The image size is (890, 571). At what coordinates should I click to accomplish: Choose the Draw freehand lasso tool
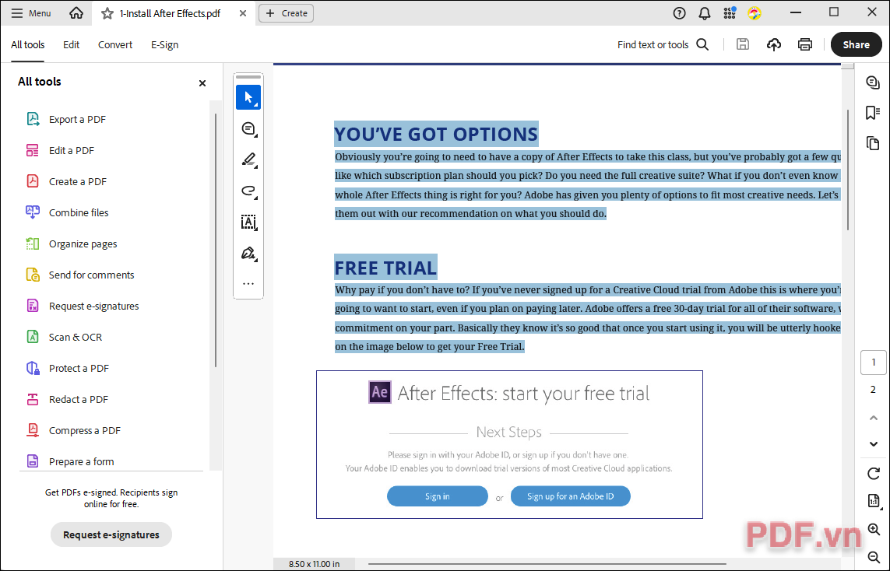point(248,191)
